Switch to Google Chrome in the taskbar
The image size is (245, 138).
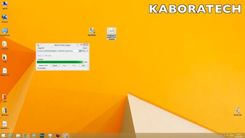26,135
